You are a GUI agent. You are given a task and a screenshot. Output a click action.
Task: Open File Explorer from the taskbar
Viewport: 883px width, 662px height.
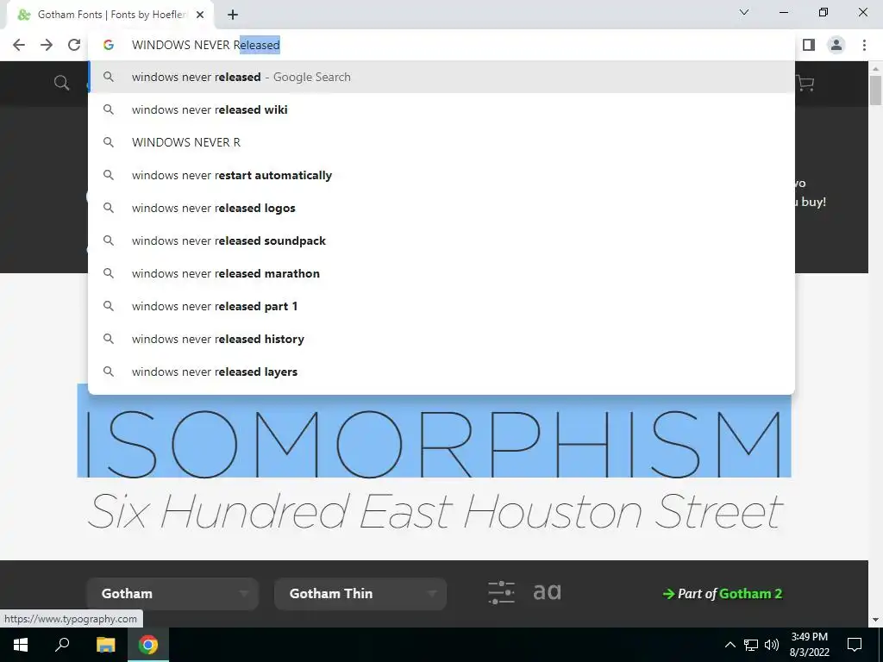(105, 645)
